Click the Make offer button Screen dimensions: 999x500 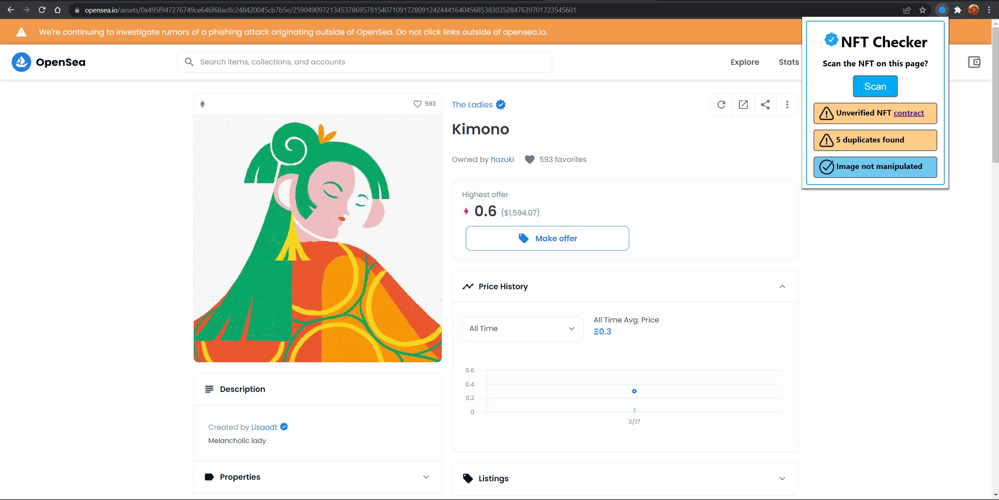(547, 238)
